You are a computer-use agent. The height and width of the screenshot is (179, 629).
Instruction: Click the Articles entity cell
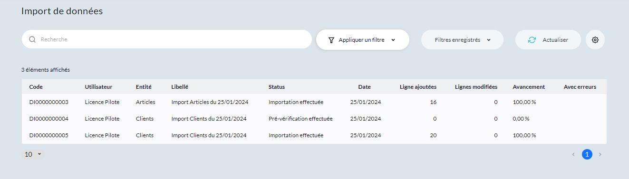(145, 102)
